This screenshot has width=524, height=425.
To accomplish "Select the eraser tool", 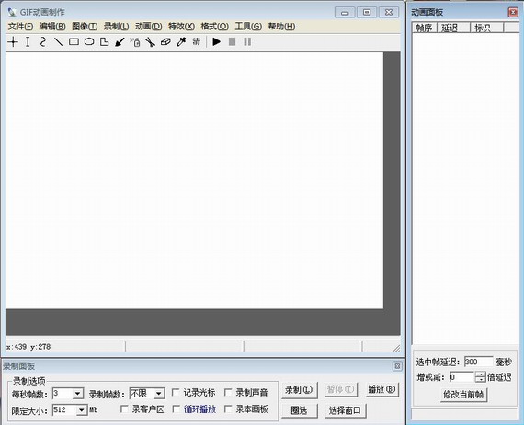I will point(165,42).
